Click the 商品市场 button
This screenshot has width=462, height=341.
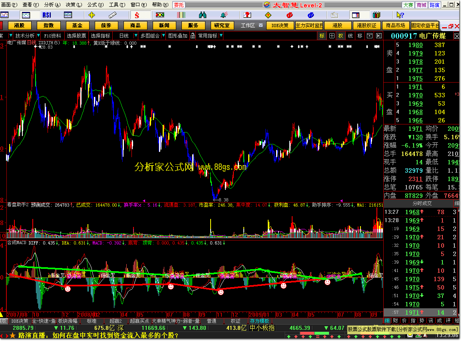point(395,26)
